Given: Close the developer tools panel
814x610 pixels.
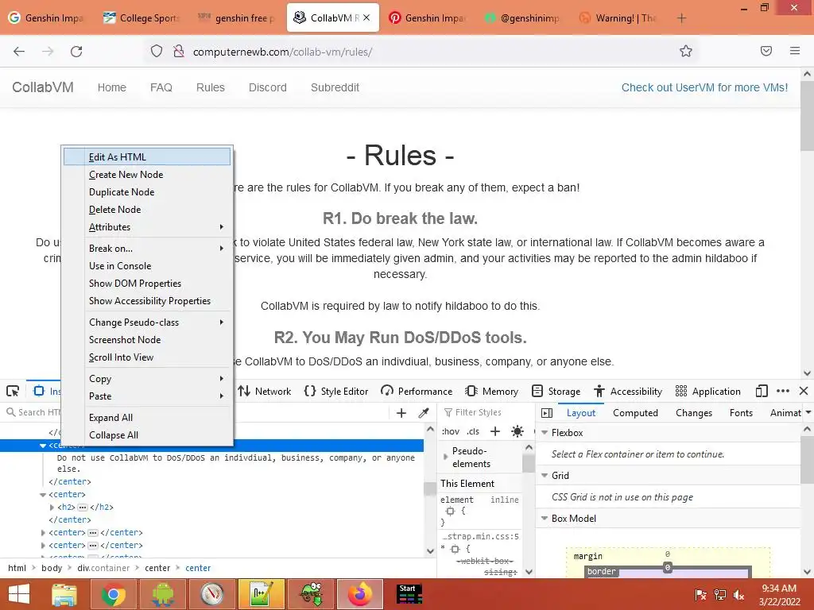Looking at the screenshot, I should (804, 391).
